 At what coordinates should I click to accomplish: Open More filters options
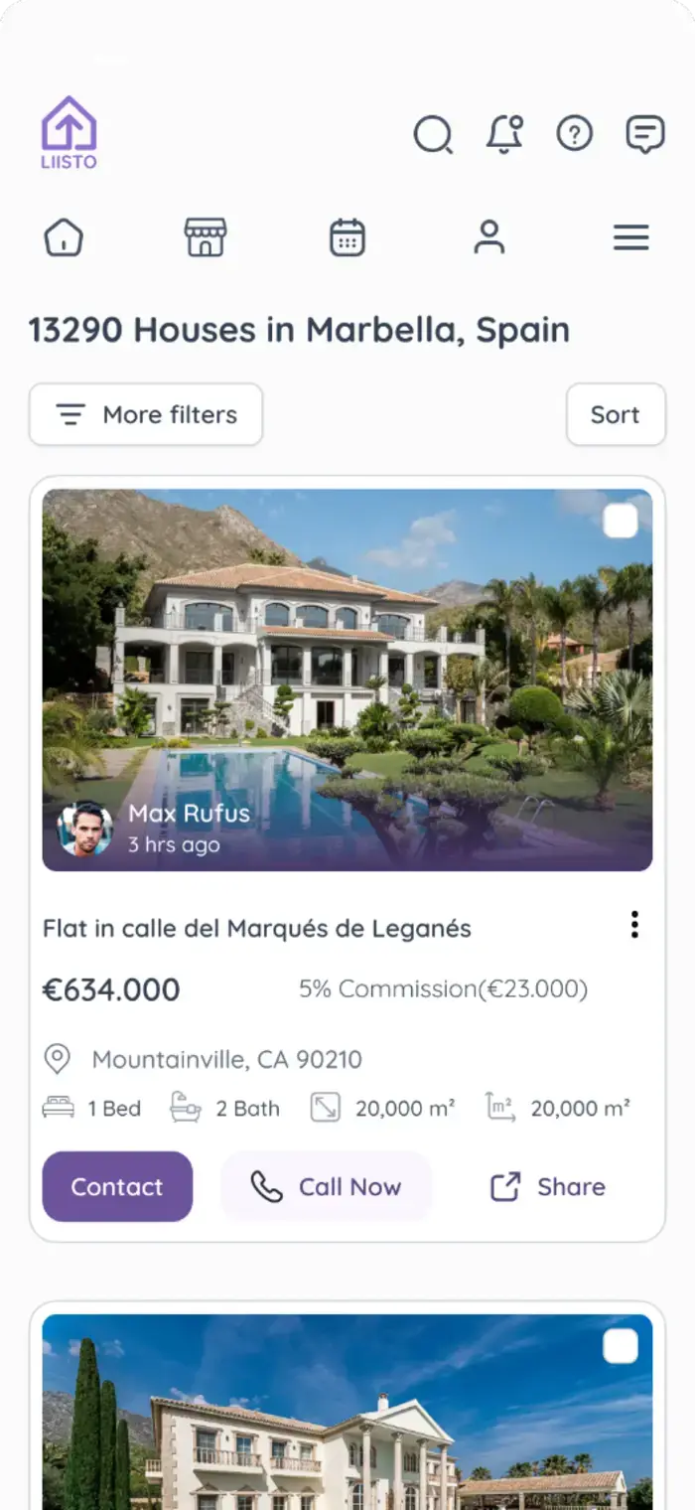[x=146, y=414]
